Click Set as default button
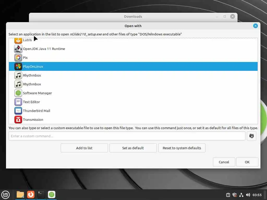Viewport: 267px width, 200px height. [x=133, y=148]
